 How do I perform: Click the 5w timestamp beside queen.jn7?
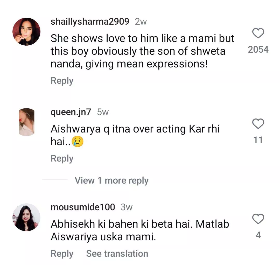point(103,112)
